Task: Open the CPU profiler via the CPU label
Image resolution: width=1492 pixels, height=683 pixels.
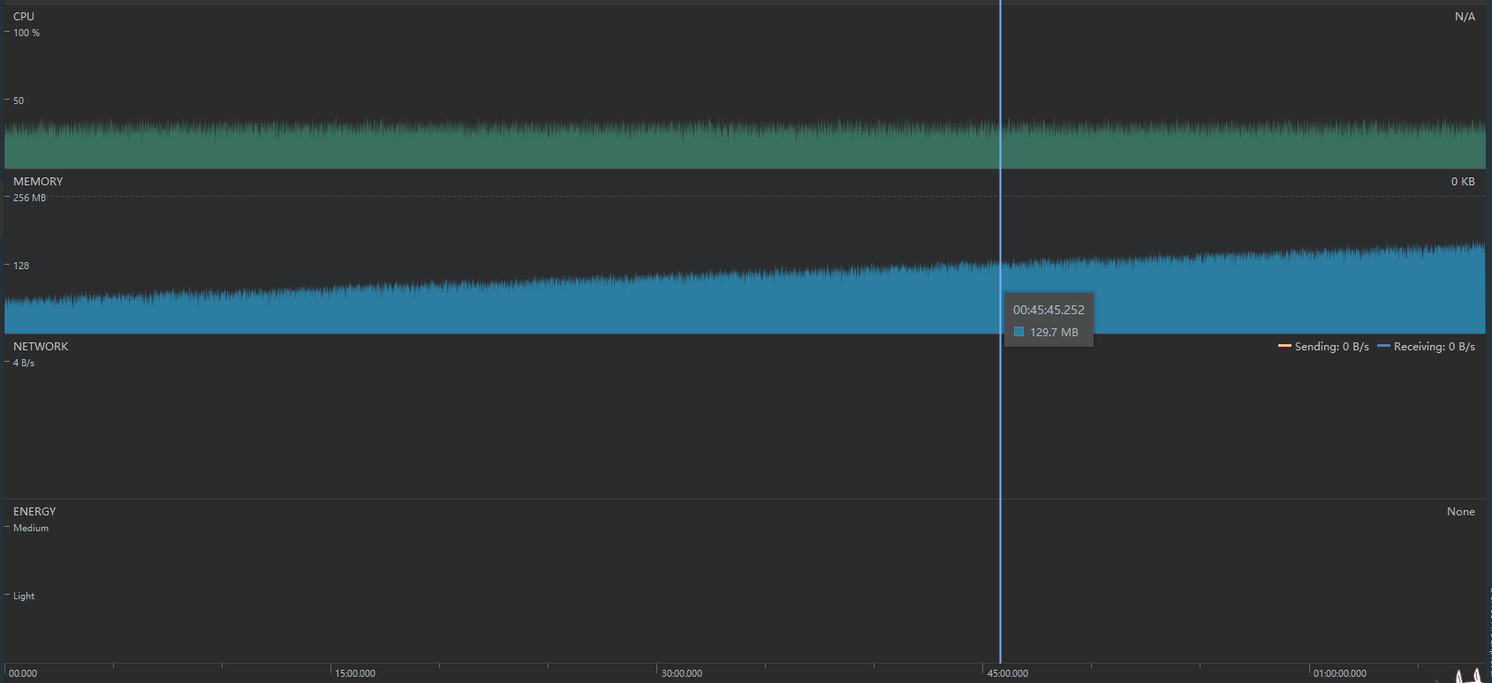Action: pos(24,17)
